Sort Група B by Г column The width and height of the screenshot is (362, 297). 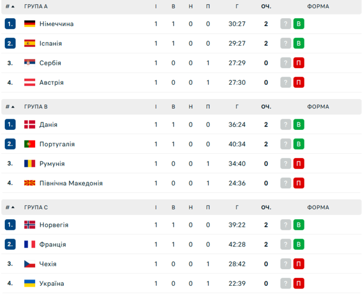pyautogui.click(x=237, y=106)
